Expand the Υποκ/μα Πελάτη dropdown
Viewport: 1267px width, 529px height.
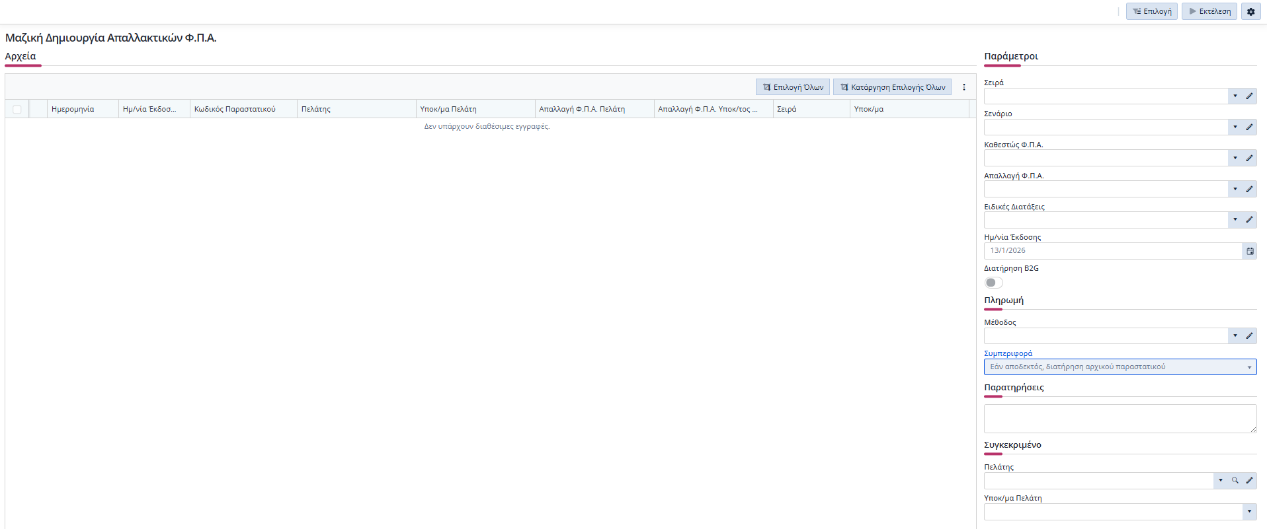[1248, 512]
